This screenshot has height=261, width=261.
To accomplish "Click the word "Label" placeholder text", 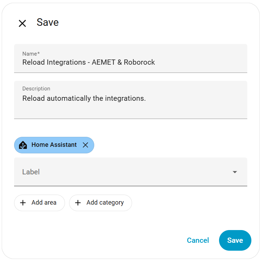I will tap(31, 172).
